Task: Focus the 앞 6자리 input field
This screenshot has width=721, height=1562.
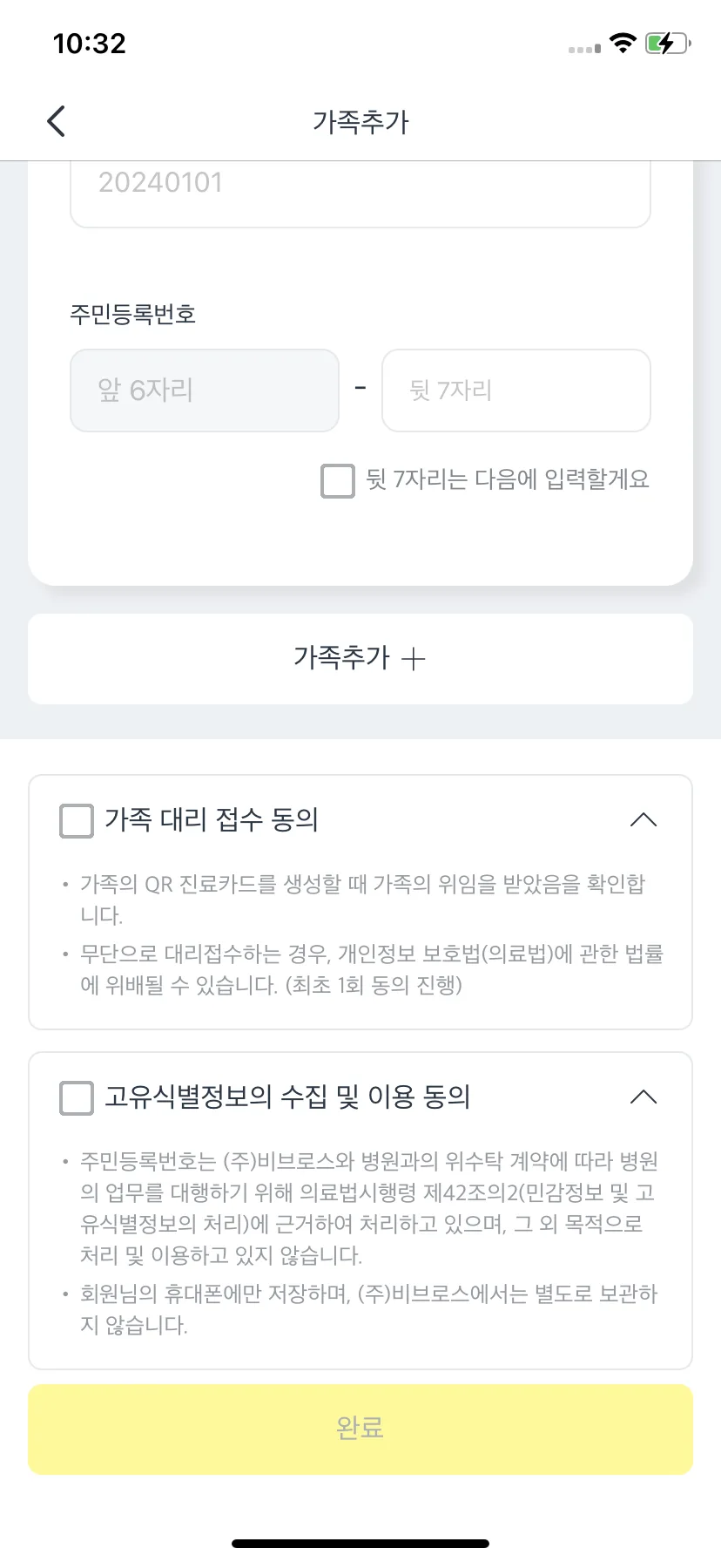Action: click(205, 390)
